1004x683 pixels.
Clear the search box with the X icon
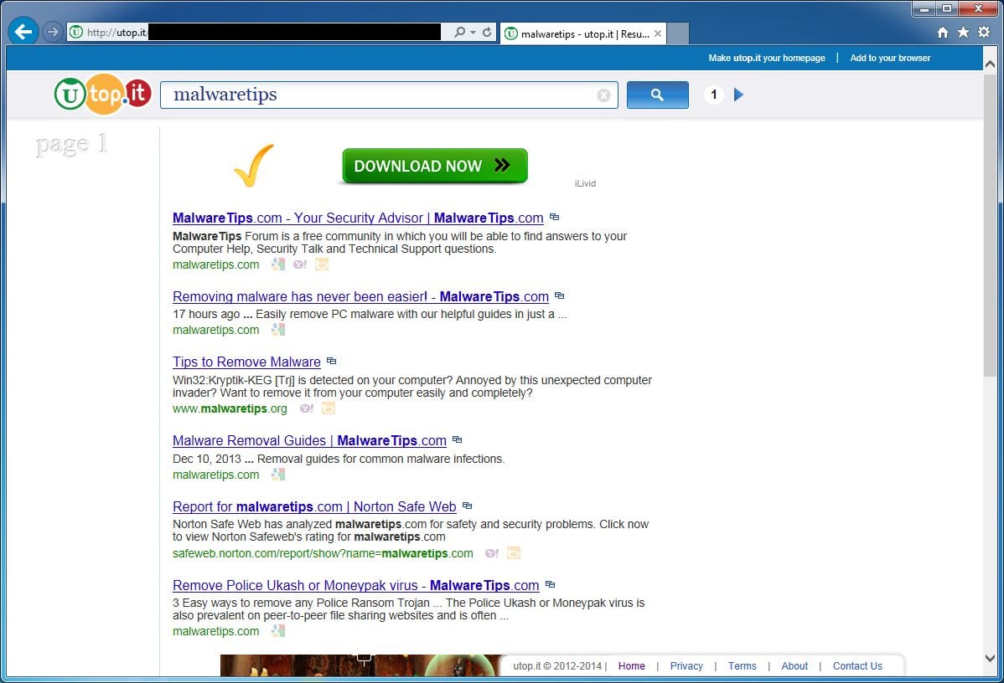[603, 95]
